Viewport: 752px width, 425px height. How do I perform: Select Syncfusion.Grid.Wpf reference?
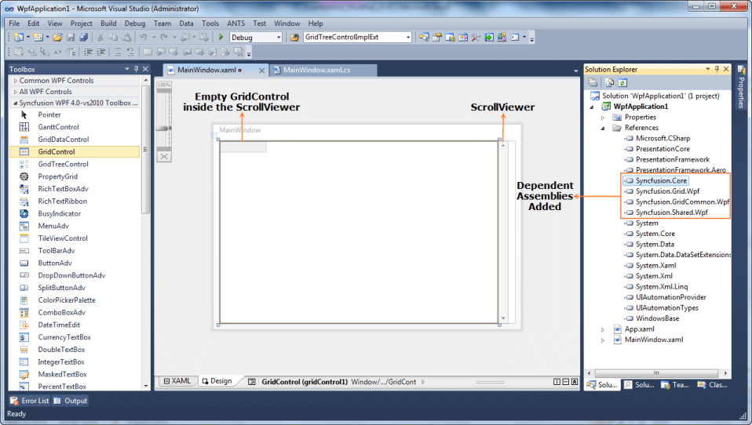(x=667, y=191)
